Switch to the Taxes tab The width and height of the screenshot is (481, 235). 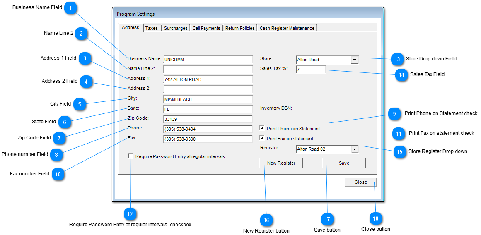pos(152,28)
